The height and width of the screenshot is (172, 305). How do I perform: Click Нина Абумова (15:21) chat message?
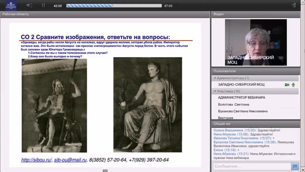tap(254, 156)
